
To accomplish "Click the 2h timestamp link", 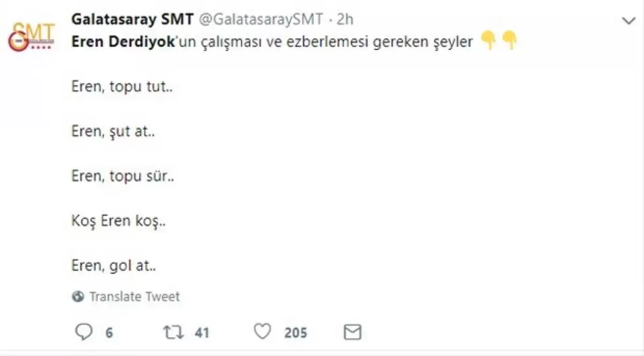I will click(345, 19).
